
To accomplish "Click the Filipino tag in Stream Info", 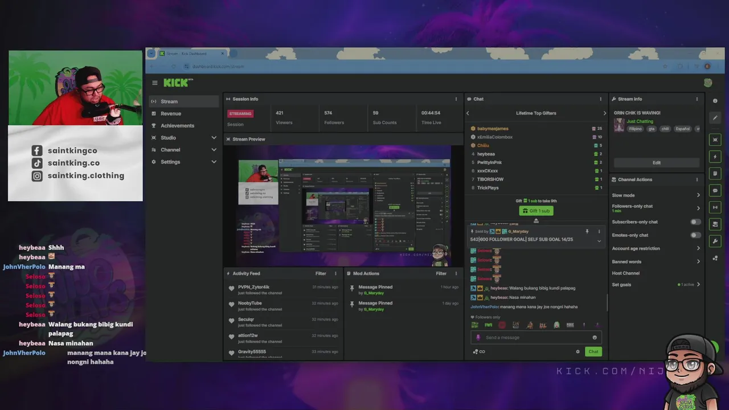I will [635, 129].
